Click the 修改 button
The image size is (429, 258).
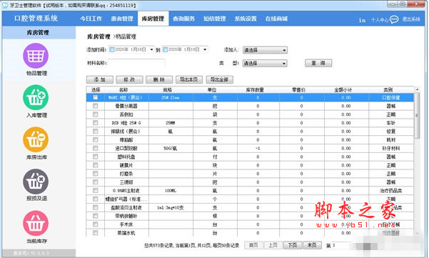pyautogui.click(x=129, y=80)
